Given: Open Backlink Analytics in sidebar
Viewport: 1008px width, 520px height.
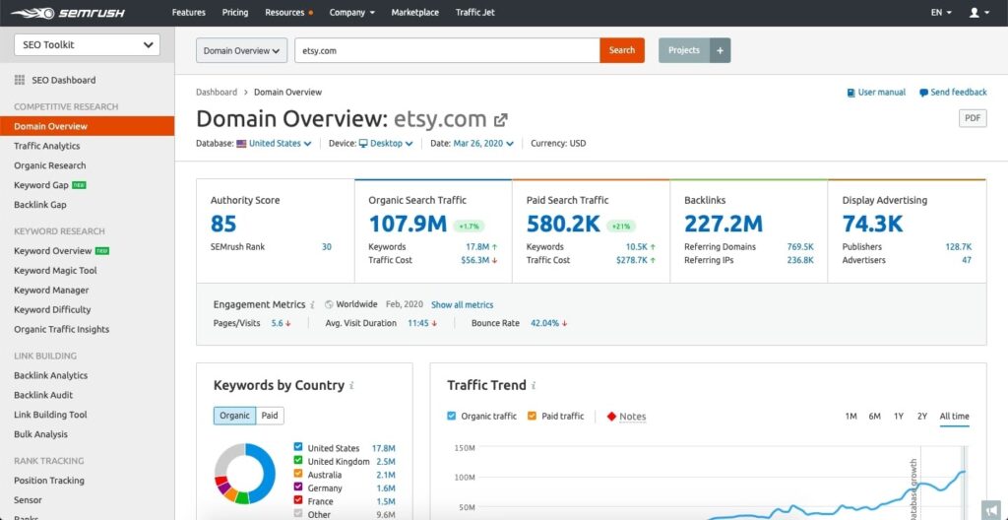Looking at the screenshot, I should pyautogui.click(x=51, y=375).
